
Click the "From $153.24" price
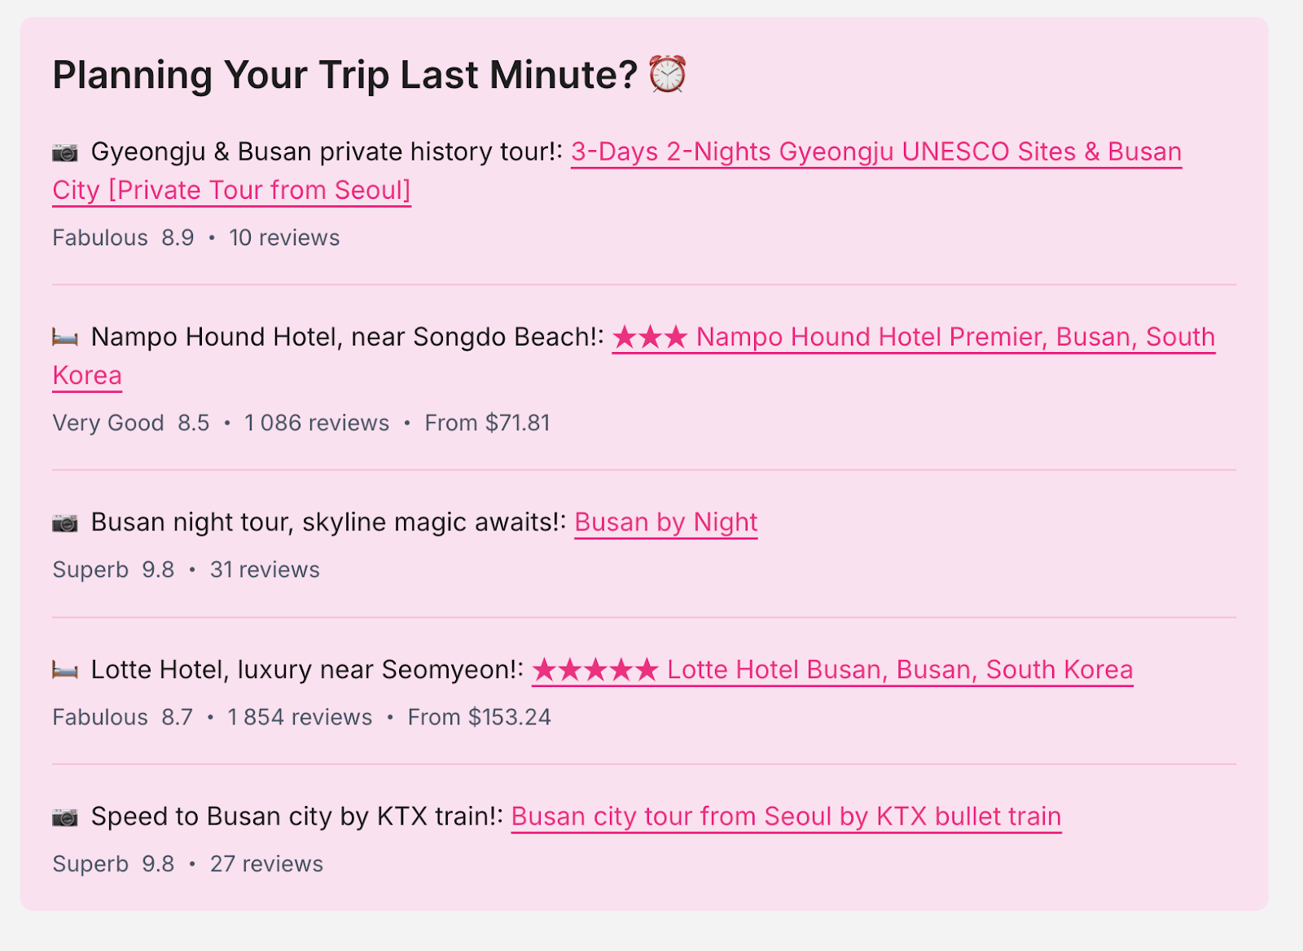479,717
